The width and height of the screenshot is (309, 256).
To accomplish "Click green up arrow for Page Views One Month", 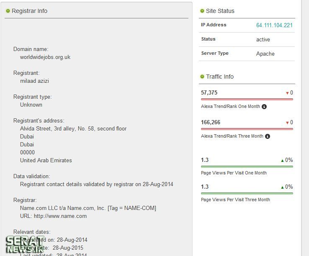I will pyautogui.click(x=283, y=160).
